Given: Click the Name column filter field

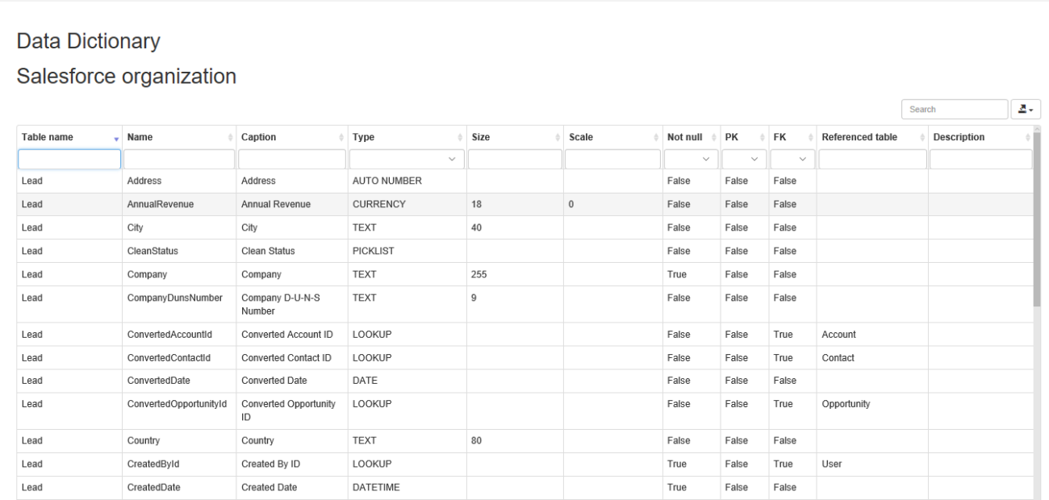Looking at the screenshot, I should click(178, 160).
